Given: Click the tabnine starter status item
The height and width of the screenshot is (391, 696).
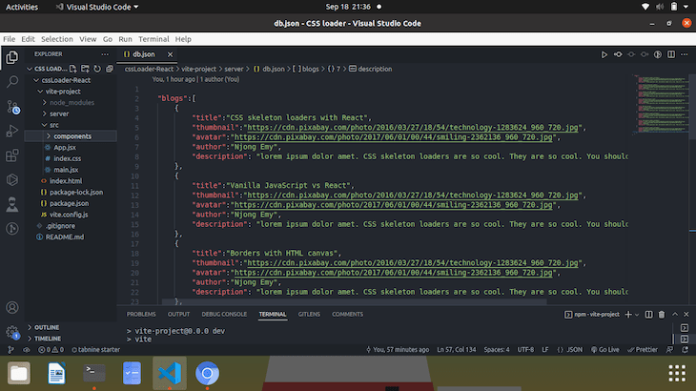Looking at the screenshot, I should pos(96,350).
